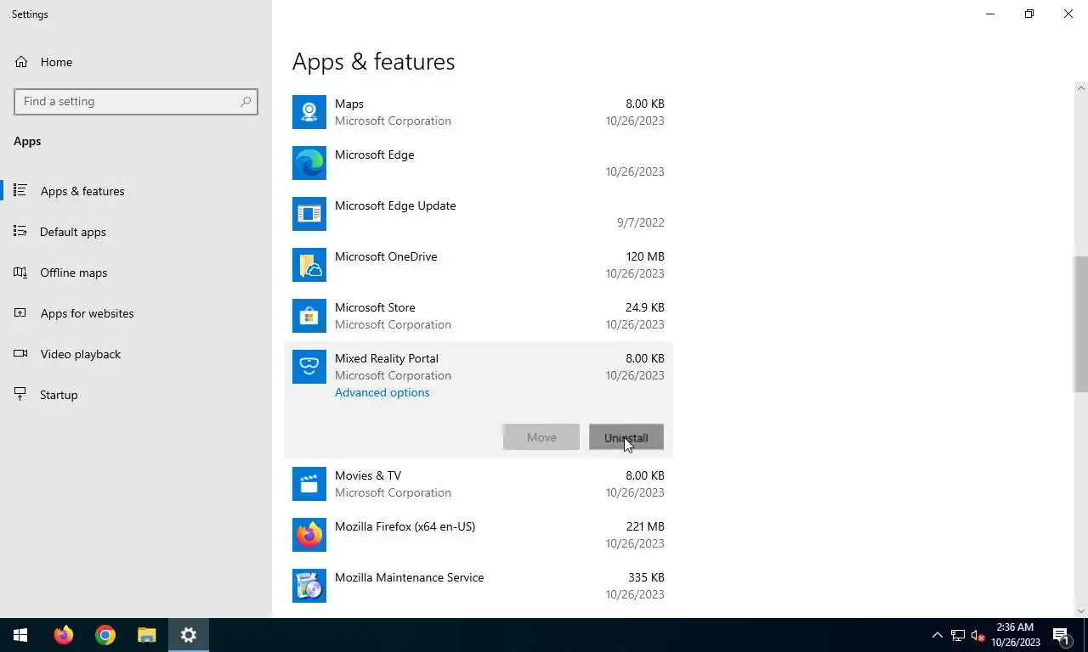Click the Microsoft Edge app icon

click(309, 163)
